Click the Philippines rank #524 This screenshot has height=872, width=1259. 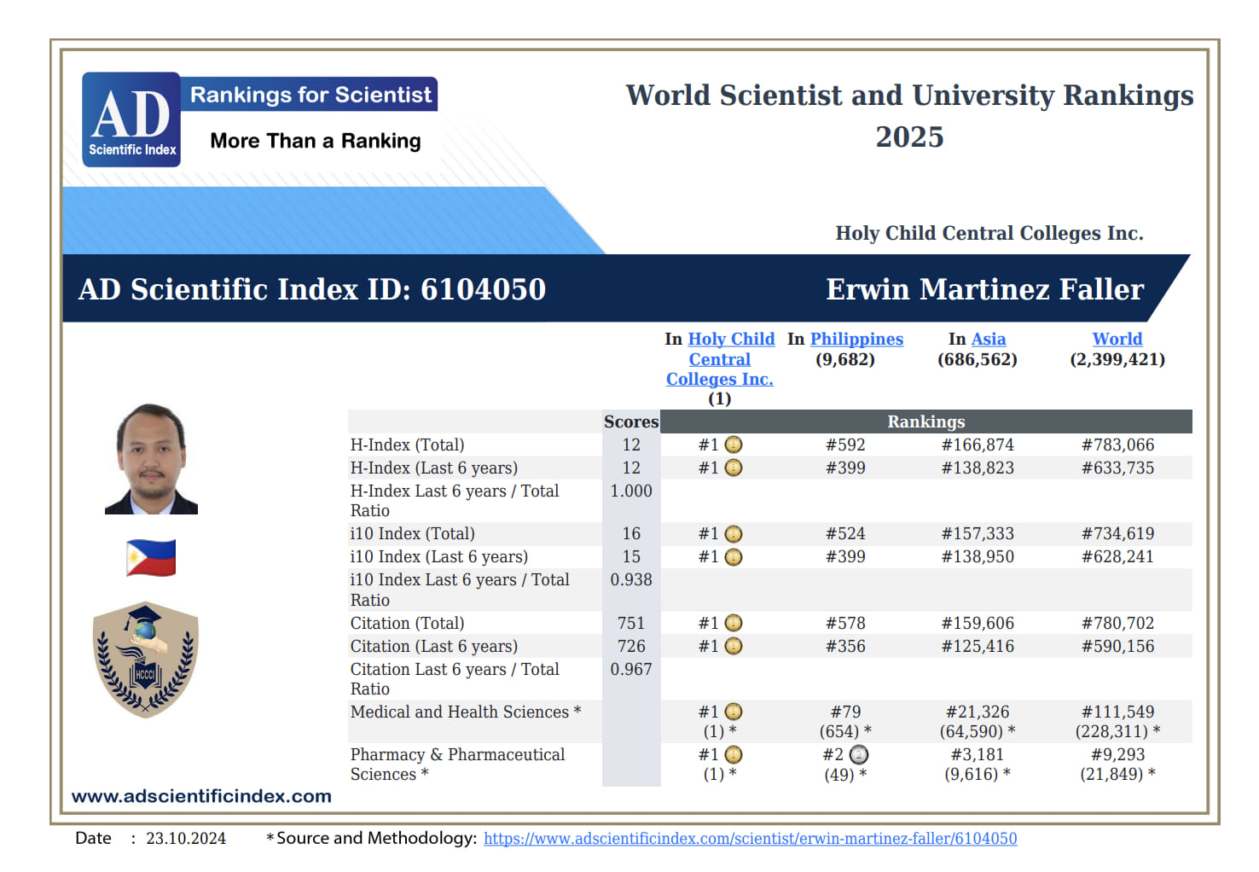click(845, 533)
